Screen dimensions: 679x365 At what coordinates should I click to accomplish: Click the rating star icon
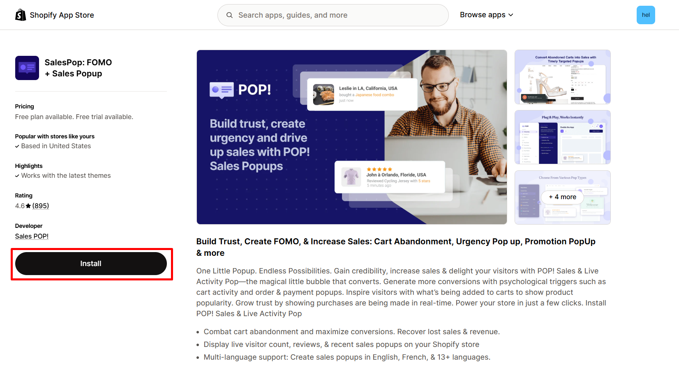click(28, 206)
